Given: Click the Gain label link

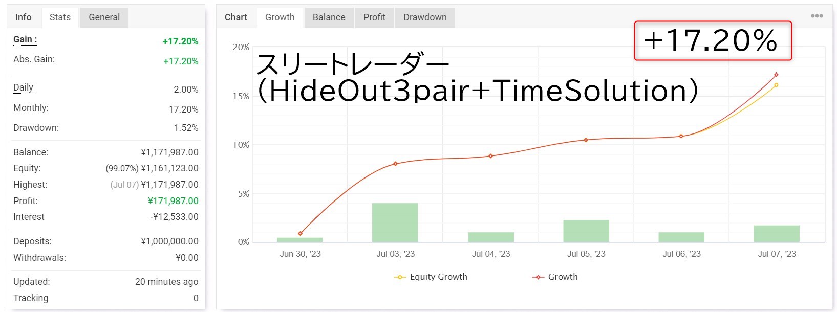Looking at the screenshot, I should click(x=25, y=40).
